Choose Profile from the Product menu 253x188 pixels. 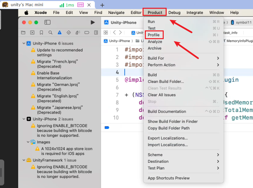coord(183,35)
